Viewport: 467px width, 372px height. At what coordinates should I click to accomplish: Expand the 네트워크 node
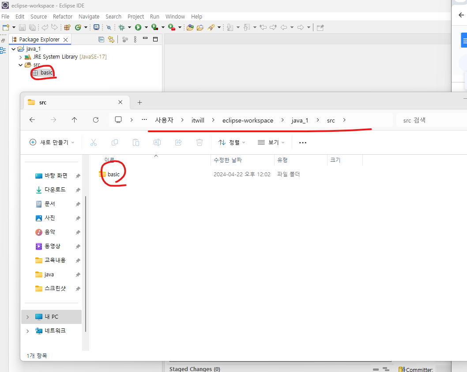click(x=28, y=331)
